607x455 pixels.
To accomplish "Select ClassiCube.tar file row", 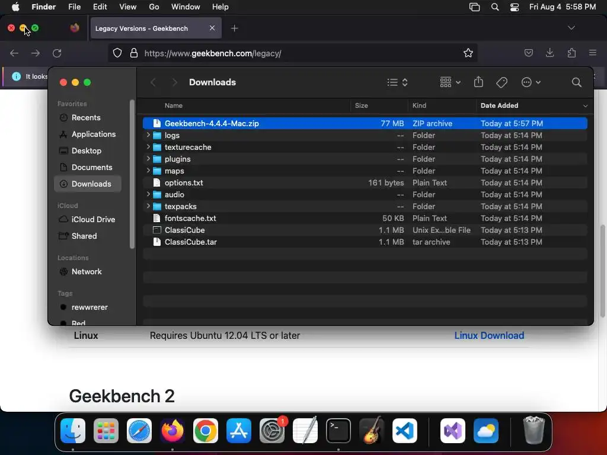I will tap(365, 242).
